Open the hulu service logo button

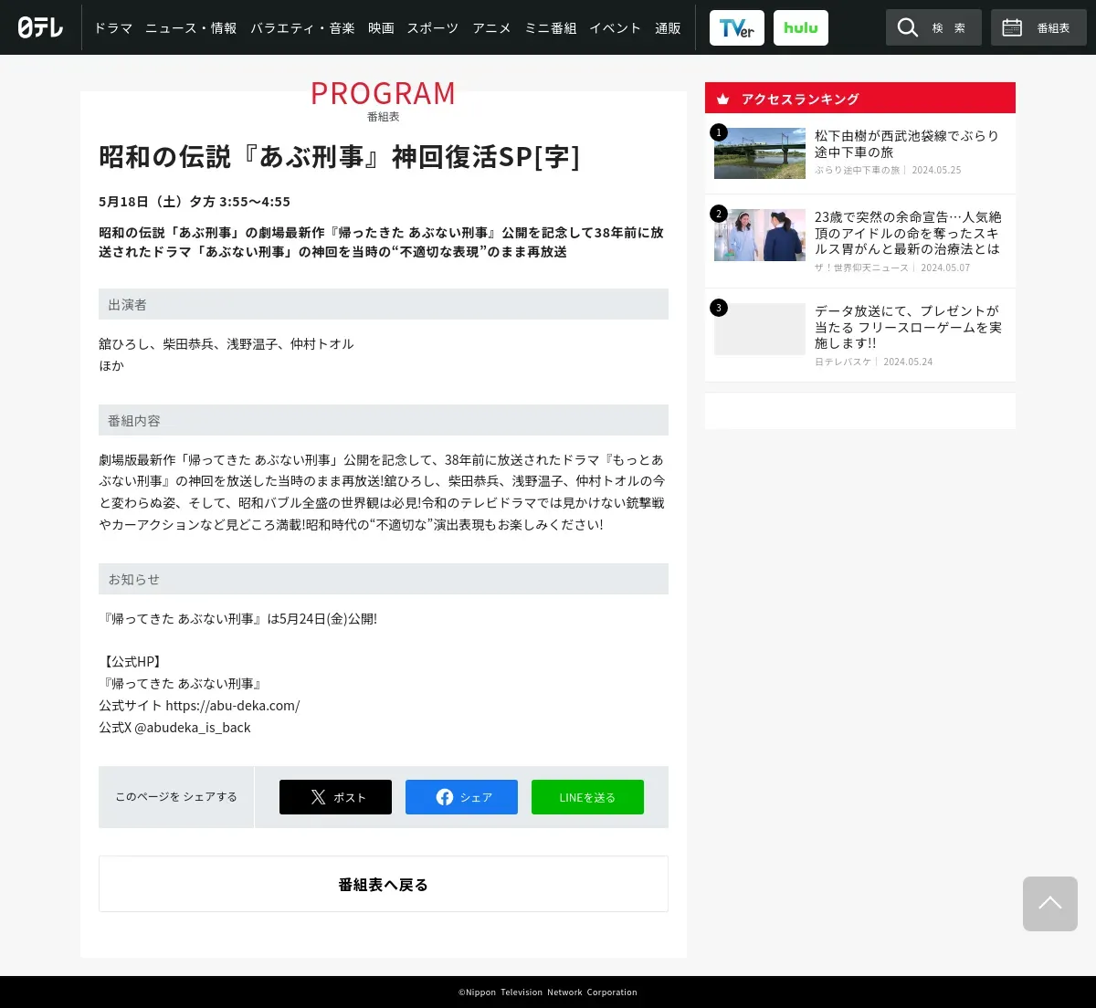[x=801, y=27]
